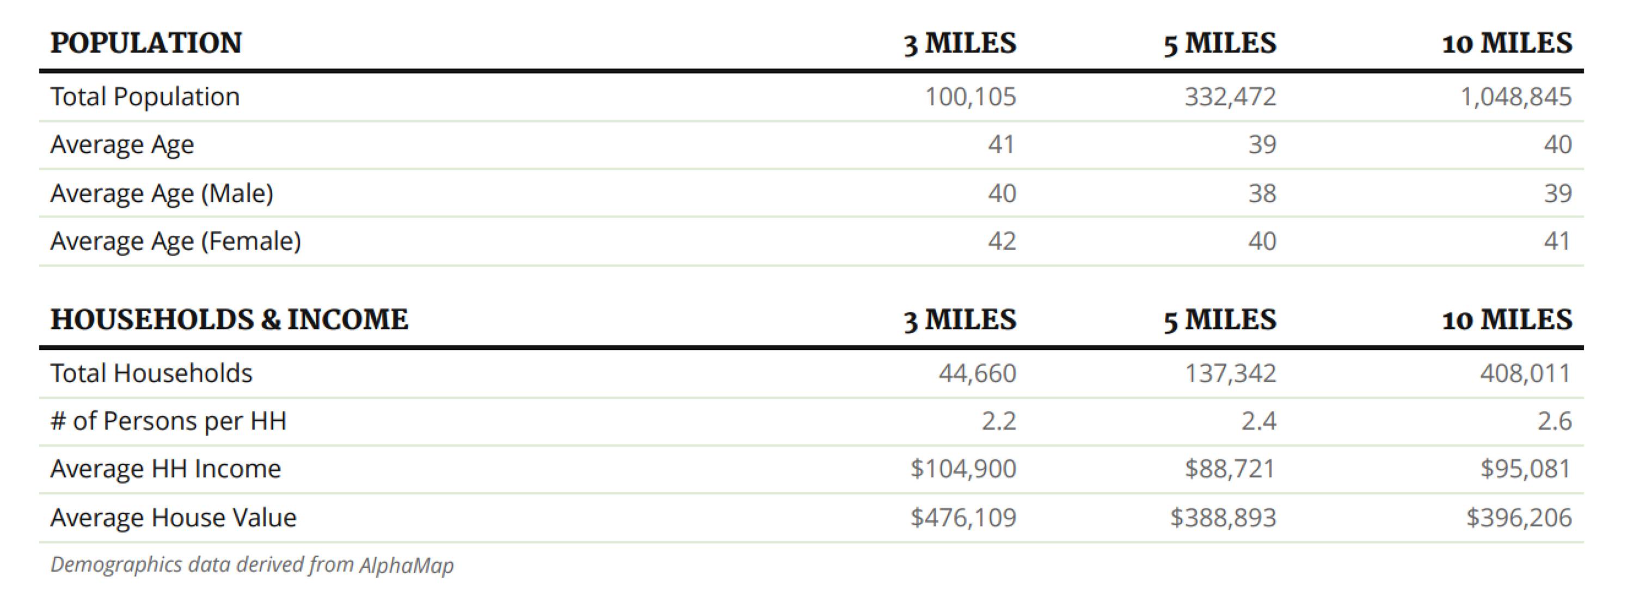
Task: Click the 3-mile households value 44,660
Action: [977, 373]
